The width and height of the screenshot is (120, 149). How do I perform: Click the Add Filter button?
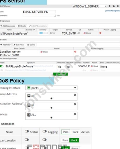(x=6, y=45)
